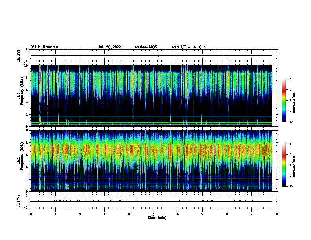
Task: Click the "2" frequency tick of ch.1 spectrogram
Action: coord(27,115)
